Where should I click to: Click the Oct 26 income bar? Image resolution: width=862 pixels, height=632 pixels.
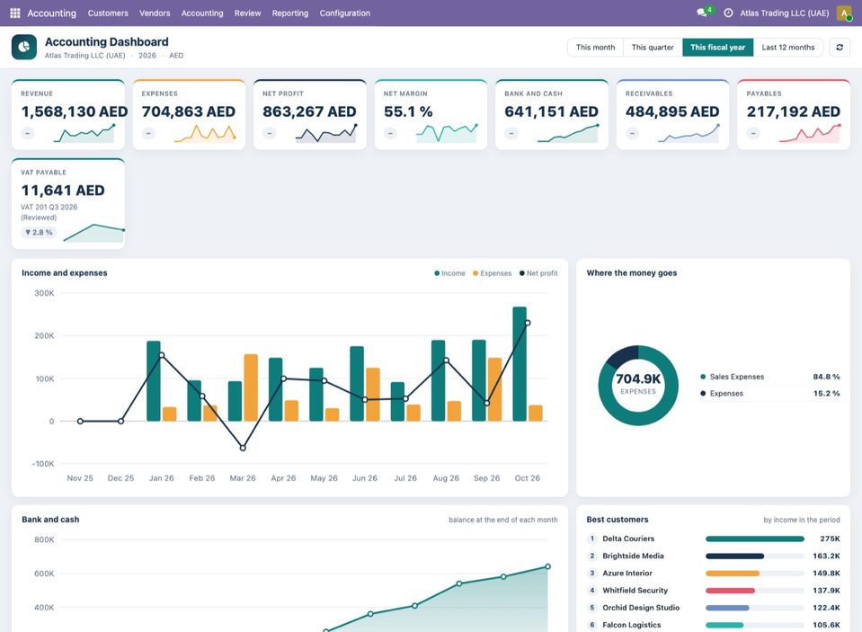pos(520,363)
